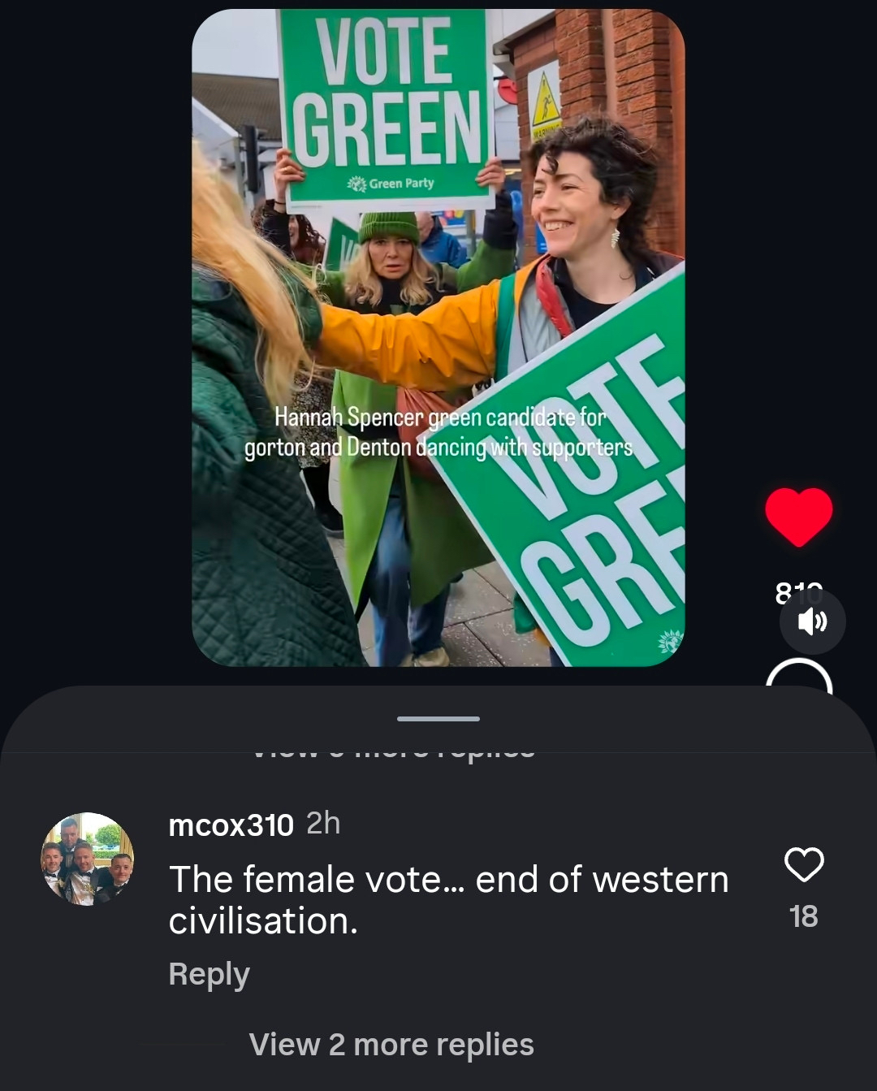This screenshot has height=1091, width=877.
Task: Expand the partially hidden more replies link above mcox310
Action: [394, 749]
